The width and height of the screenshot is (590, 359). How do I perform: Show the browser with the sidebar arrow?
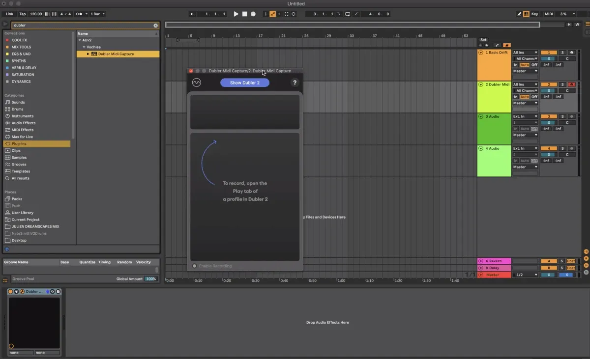click(x=5, y=24)
